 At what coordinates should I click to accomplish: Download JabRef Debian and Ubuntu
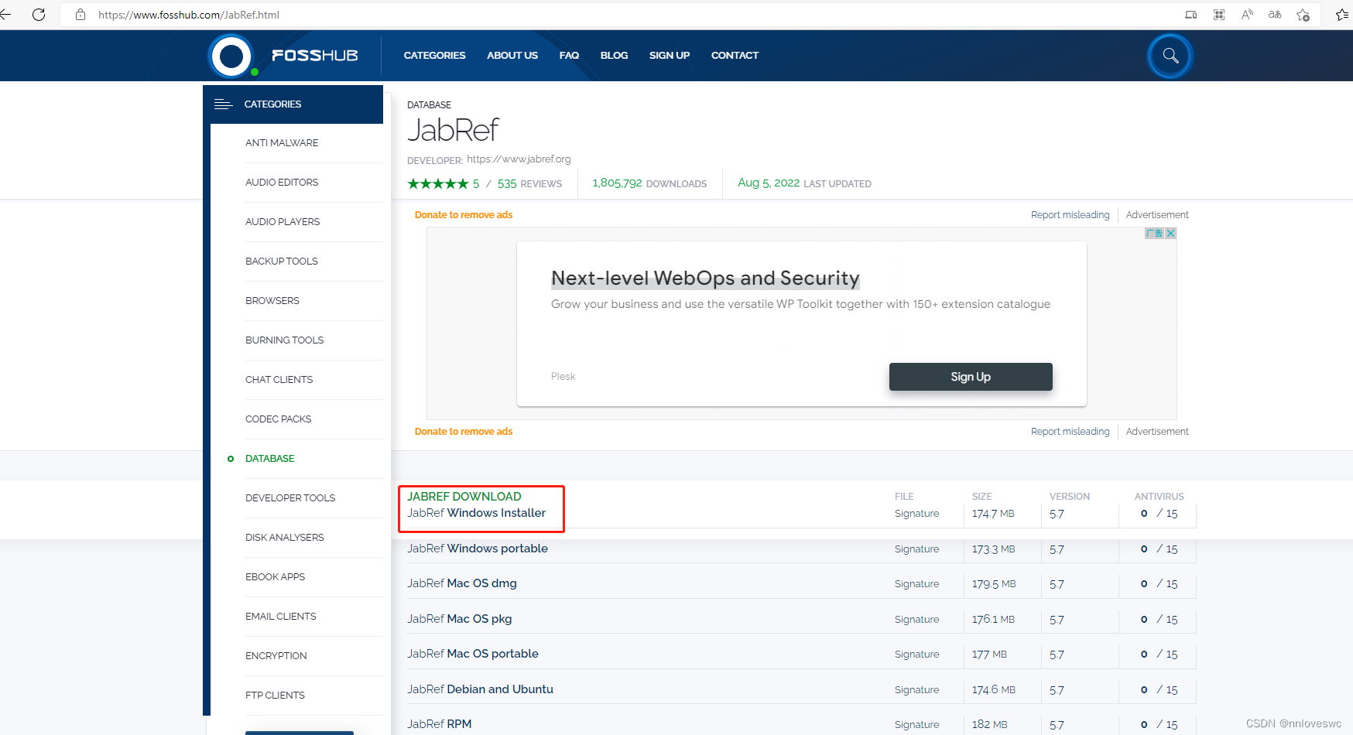pyautogui.click(x=481, y=689)
